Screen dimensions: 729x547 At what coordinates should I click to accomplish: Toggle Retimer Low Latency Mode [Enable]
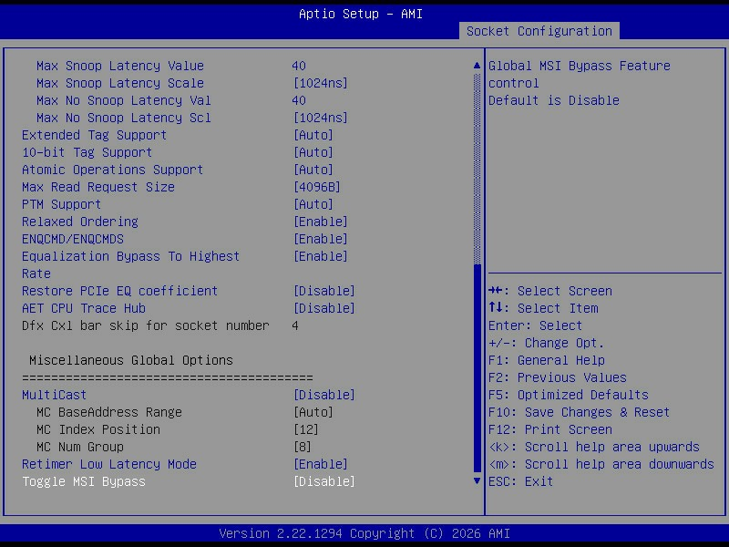click(x=321, y=464)
